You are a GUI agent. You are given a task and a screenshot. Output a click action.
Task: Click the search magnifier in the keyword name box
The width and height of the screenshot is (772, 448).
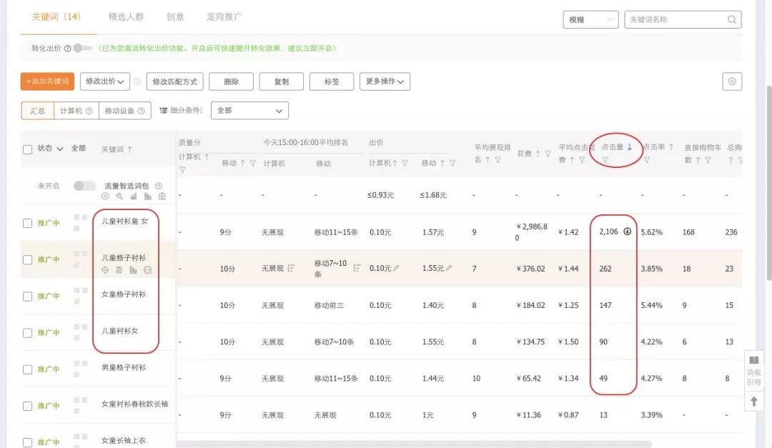732,20
